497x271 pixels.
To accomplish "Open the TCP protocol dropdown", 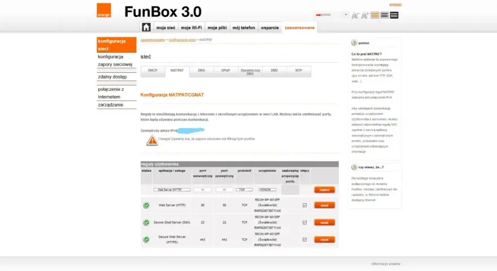I will tap(244, 190).
